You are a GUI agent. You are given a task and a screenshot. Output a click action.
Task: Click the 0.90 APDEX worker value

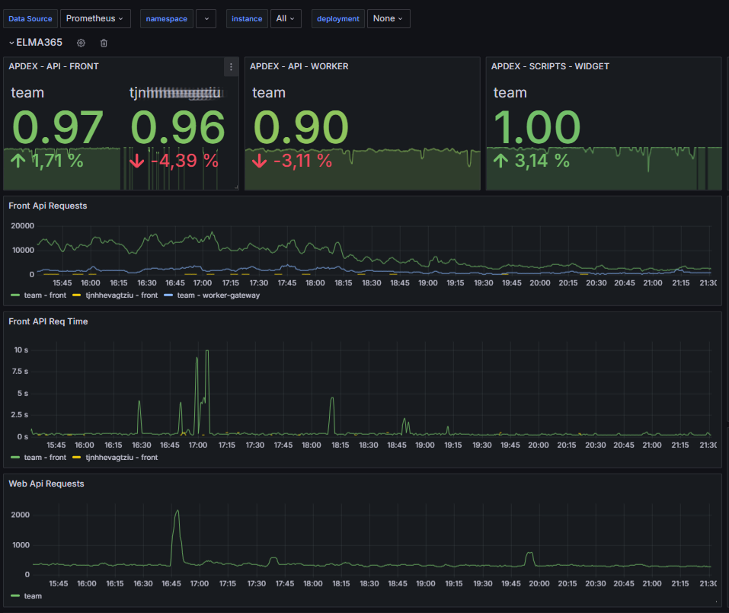click(301, 127)
